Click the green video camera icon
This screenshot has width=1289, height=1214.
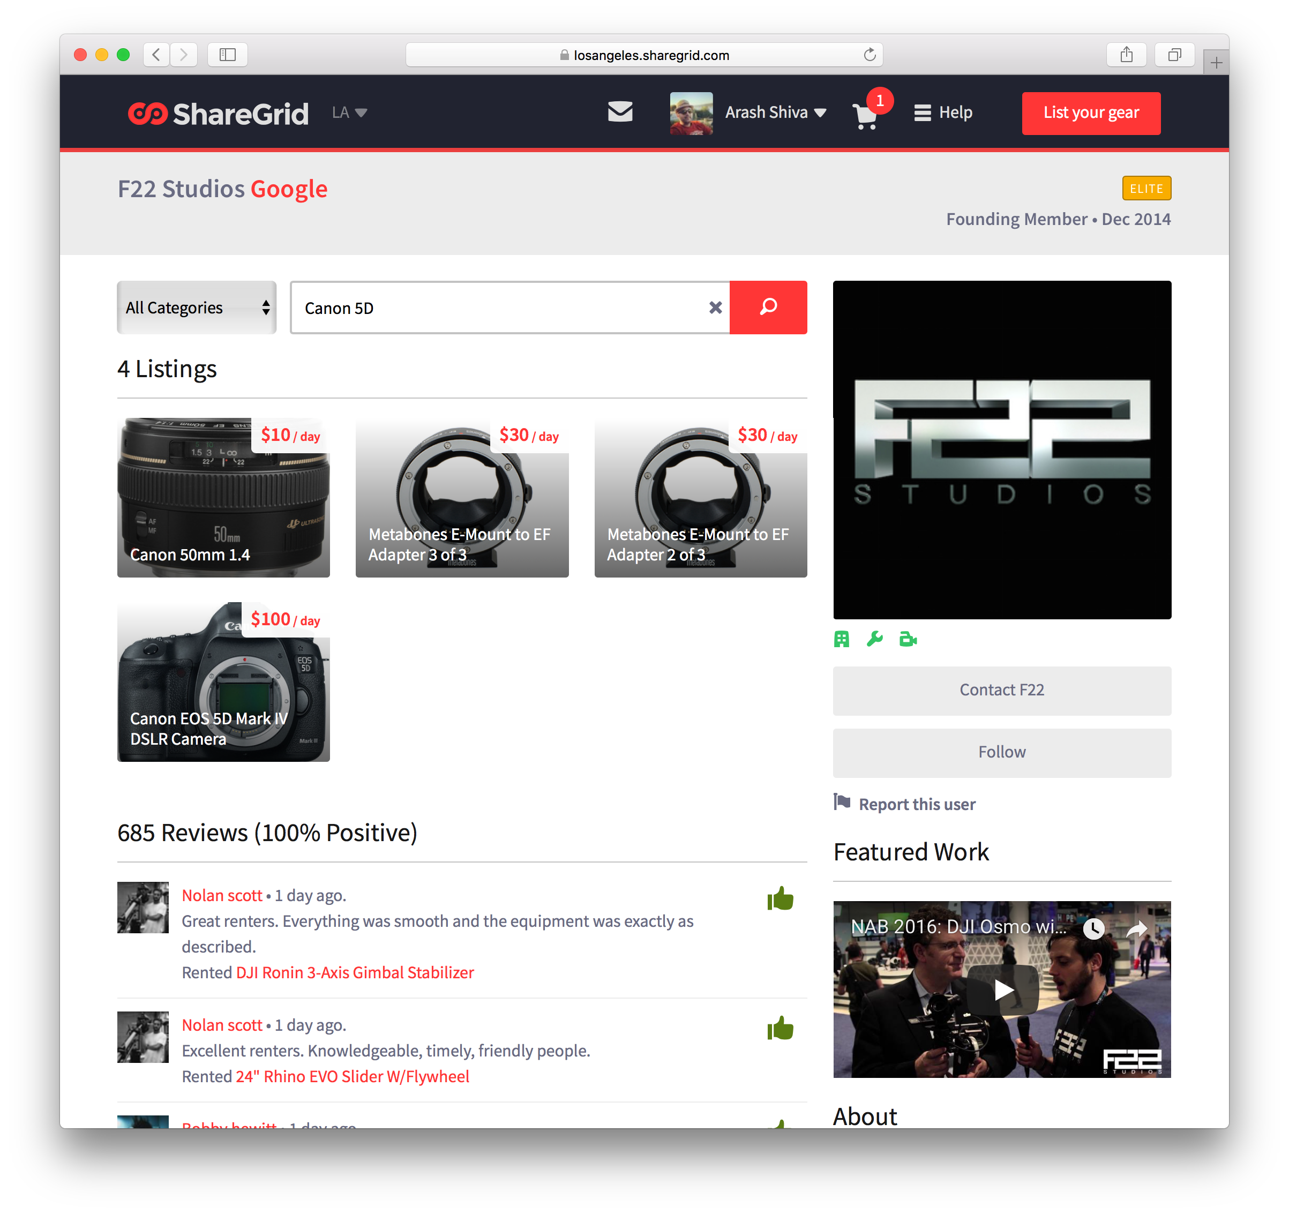click(908, 640)
